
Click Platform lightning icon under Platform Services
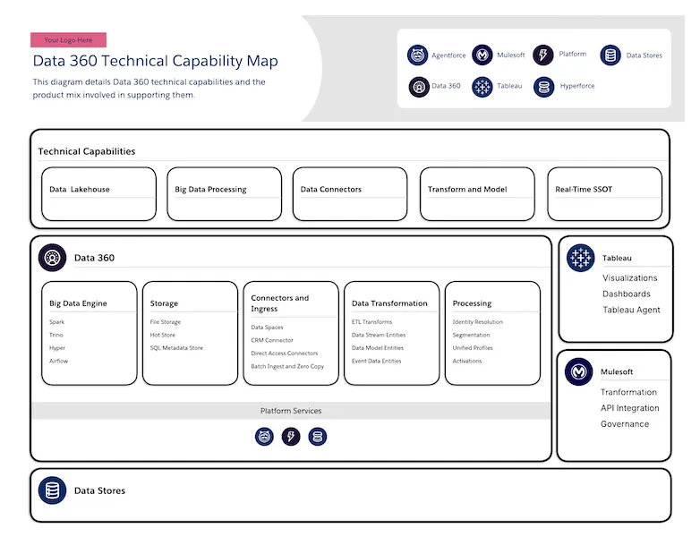pos(291,436)
